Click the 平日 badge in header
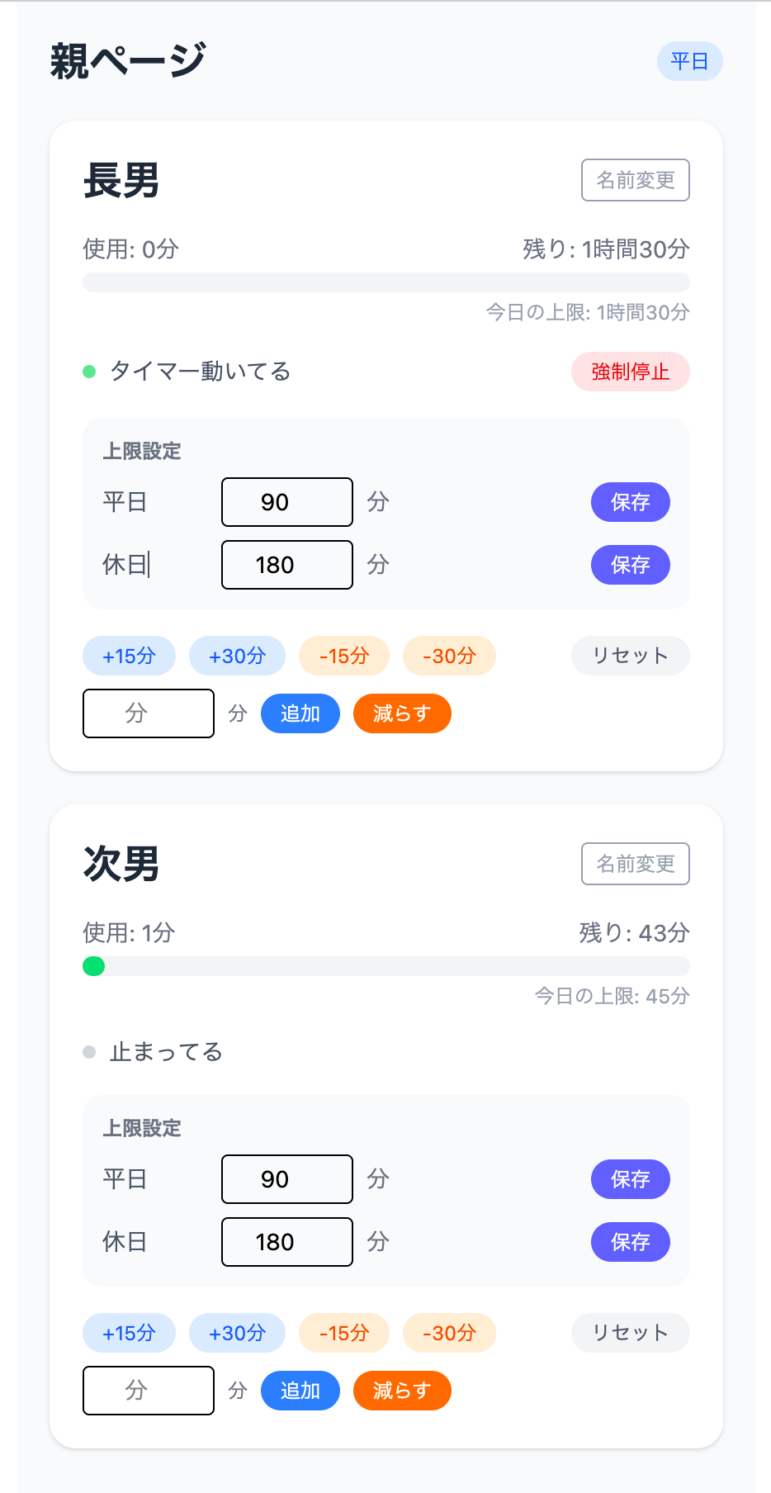 click(x=690, y=61)
